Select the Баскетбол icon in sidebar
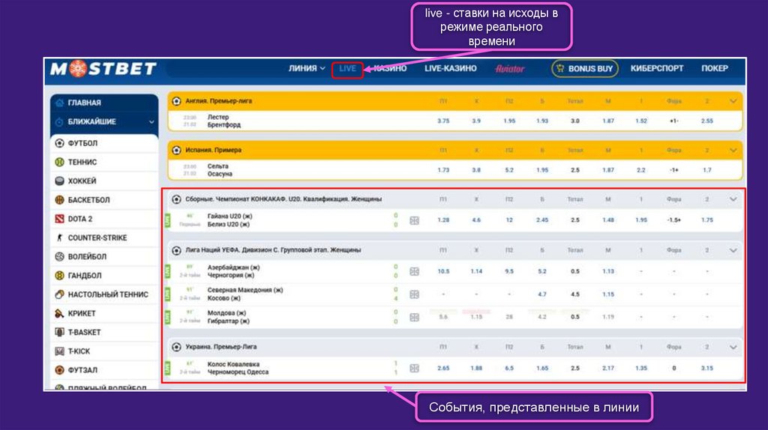This screenshot has width=768, height=430. click(59, 199)
